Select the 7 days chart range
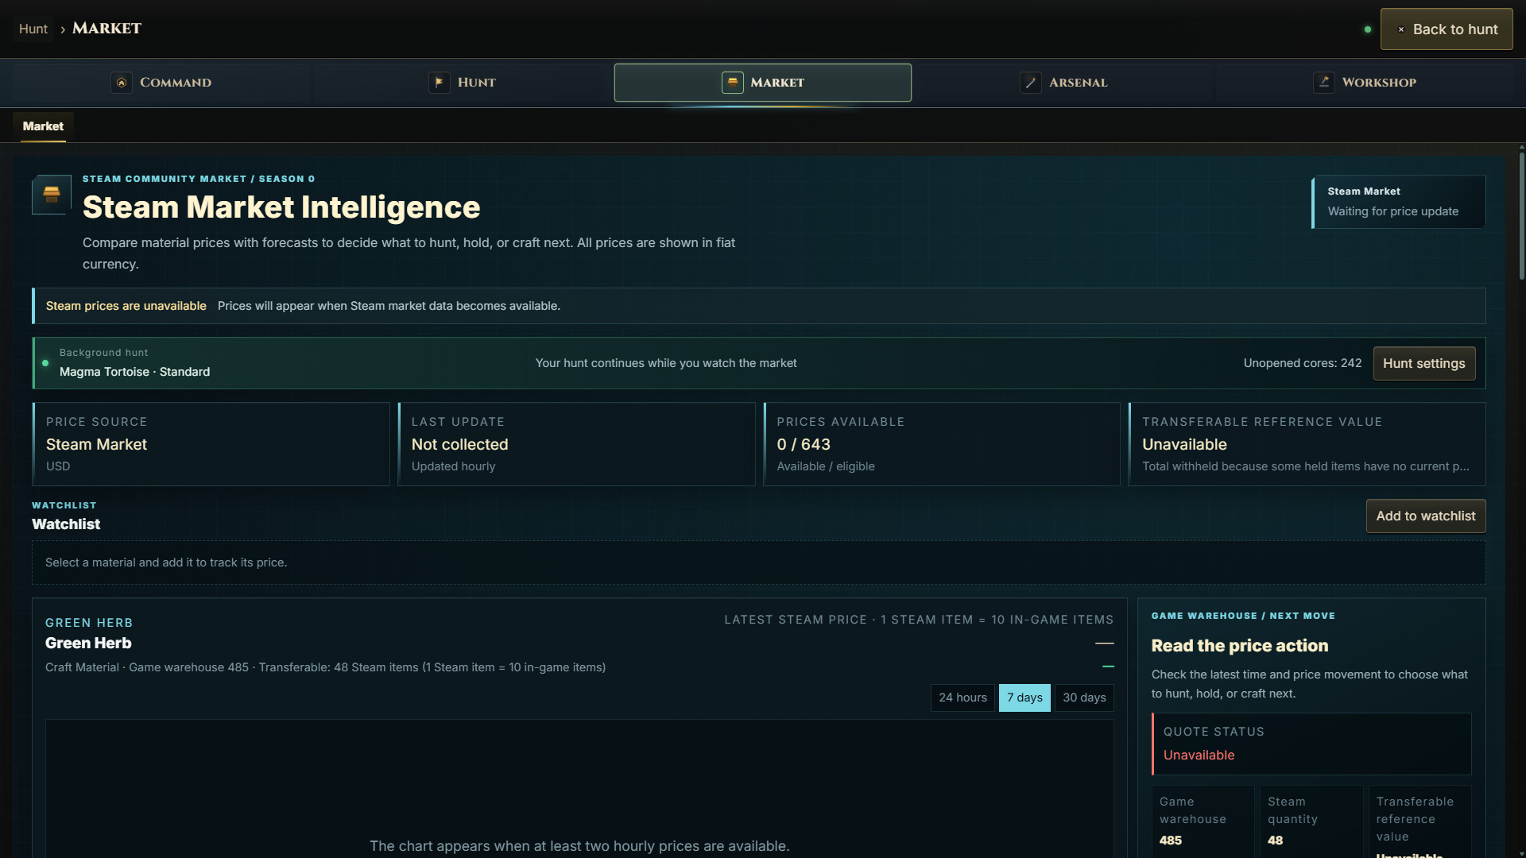The image size is (1526, 858). (x=1024, y=698)
